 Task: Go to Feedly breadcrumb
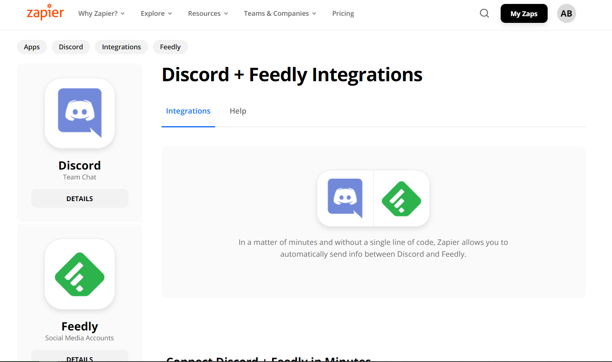click(x=170, y=47)
